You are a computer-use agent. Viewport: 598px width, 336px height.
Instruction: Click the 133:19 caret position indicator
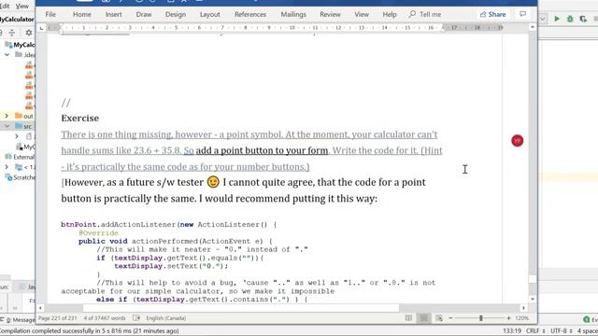pos(512,331)
